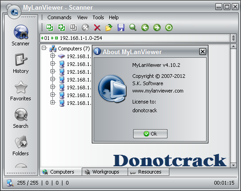
Task: Switch to the Computers tab
Action: (61, 172)
